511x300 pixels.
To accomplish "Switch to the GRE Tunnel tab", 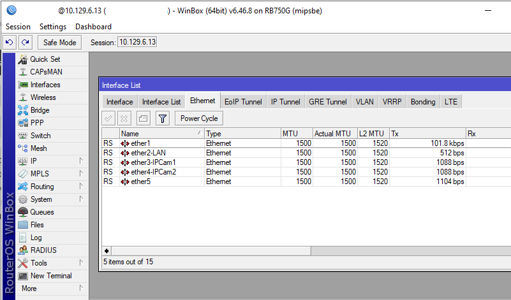I will click(328, 102).
